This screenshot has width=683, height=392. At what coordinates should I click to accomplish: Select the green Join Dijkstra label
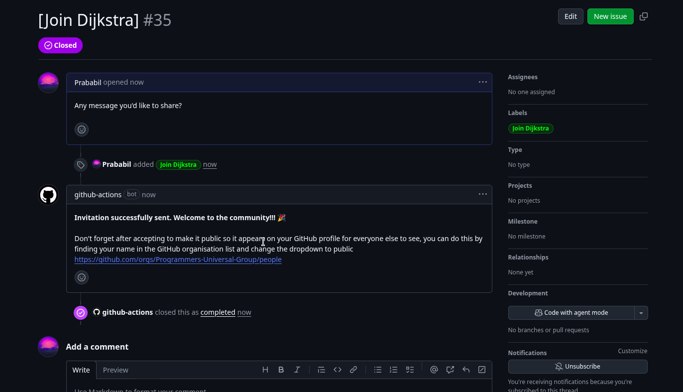coord(531,129)
